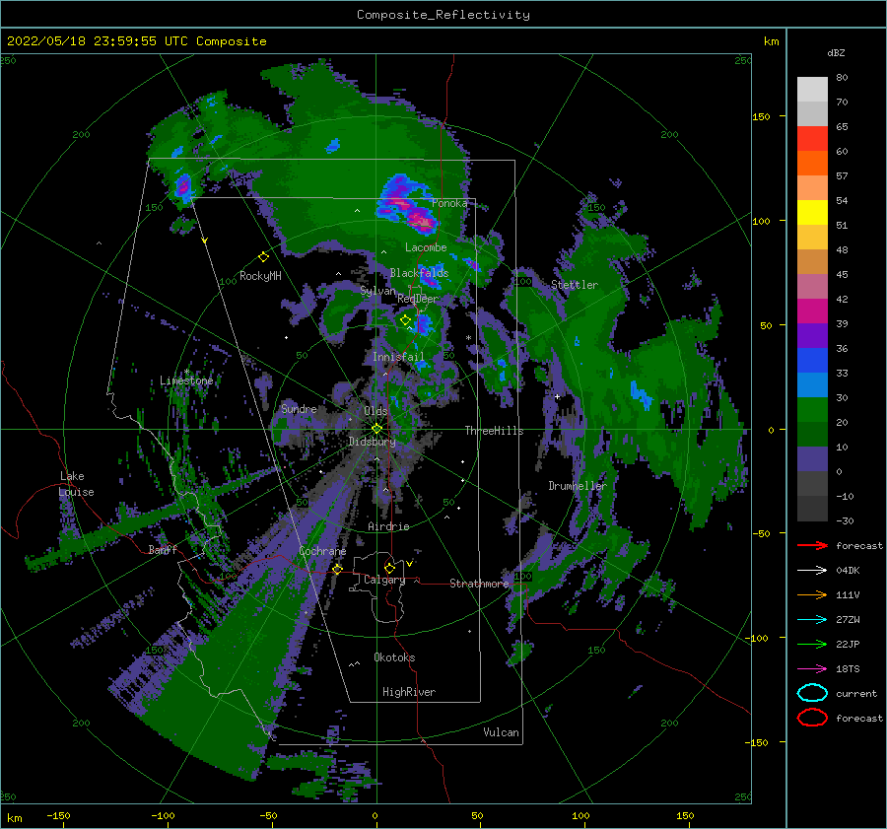Click the intense storm cell southwest of Ponoka
Image resolution: width=887 pixels, height=829 pixels.
pos(408,207)
